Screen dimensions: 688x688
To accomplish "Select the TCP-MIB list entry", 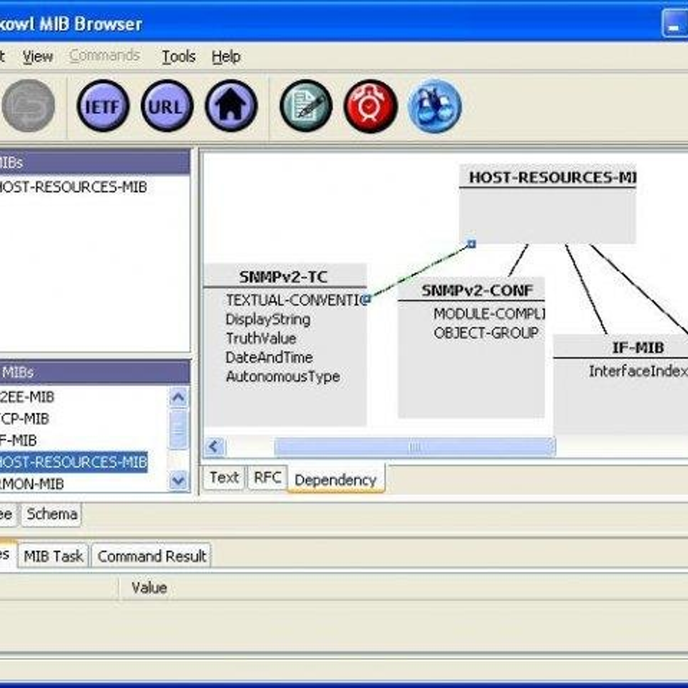I will 24,419.
